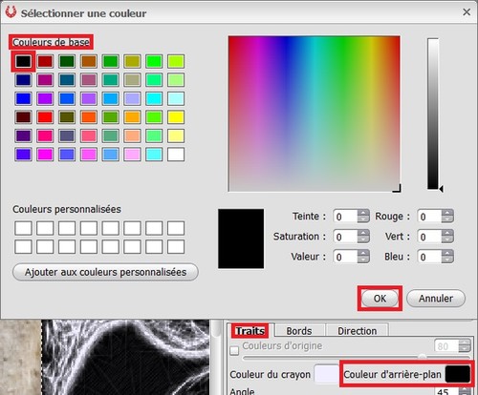The image size is (478, 395).
Task: Switch to the Bords tab
Action: click(x=299, y=331)
